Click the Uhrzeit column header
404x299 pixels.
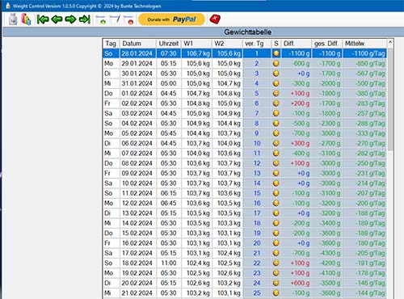(169, 44)
